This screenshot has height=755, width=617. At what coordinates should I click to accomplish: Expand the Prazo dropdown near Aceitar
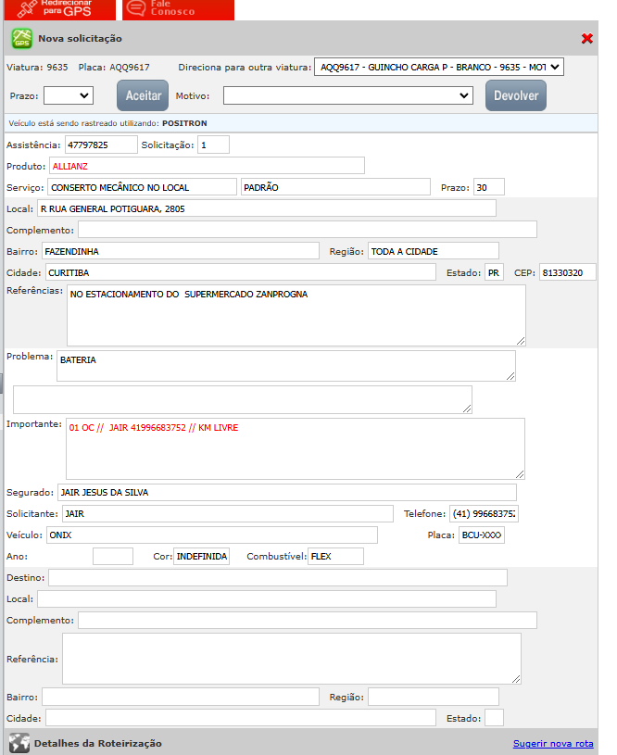click(69, 95)
